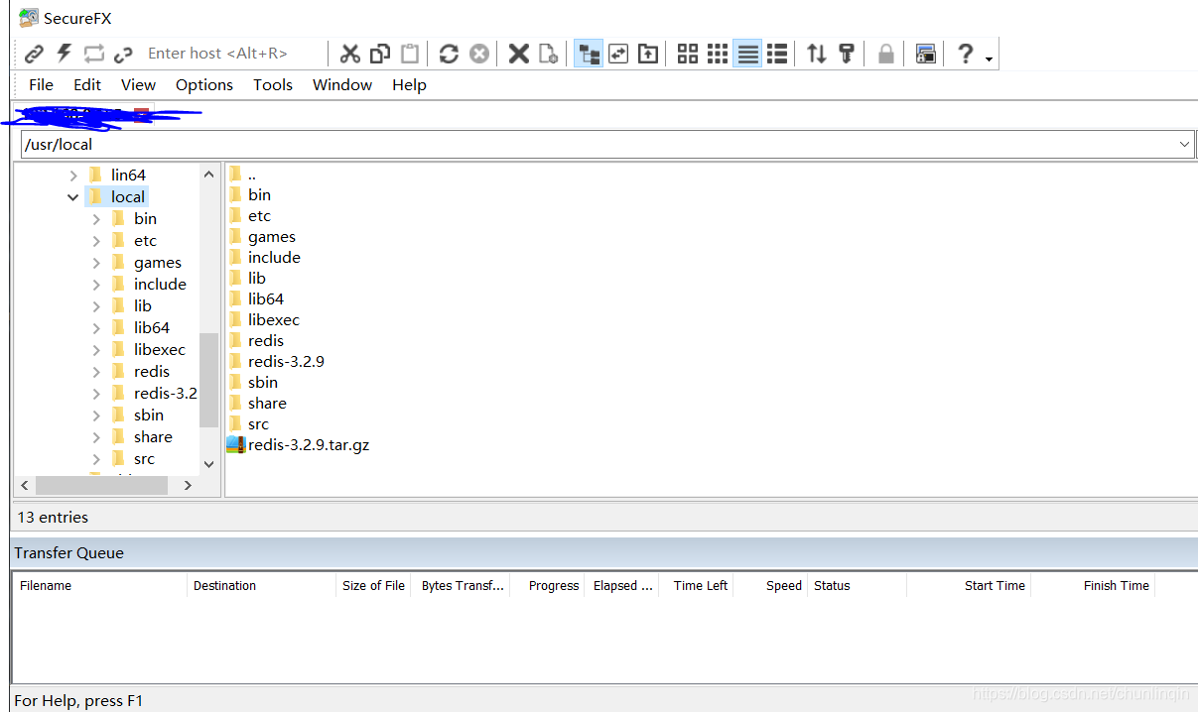The height and width of the screenshot is (712, 1198).
Task: Click the SecureFX app icon in title bar
Action: pyautogui.click(x=29, y=18)
